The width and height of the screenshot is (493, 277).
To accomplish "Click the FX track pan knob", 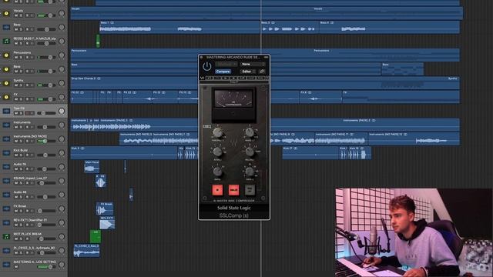I will (62, 97).
